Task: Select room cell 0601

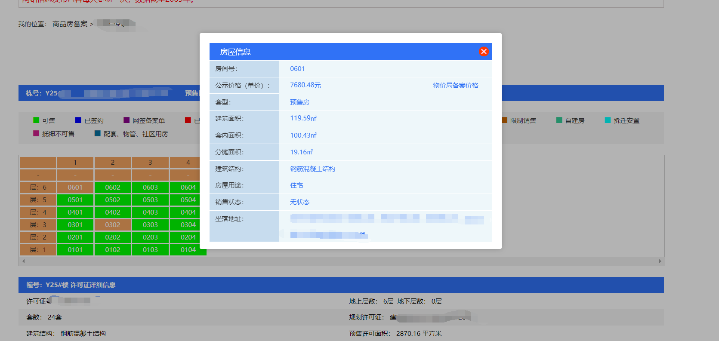Action: pos(75,187)
